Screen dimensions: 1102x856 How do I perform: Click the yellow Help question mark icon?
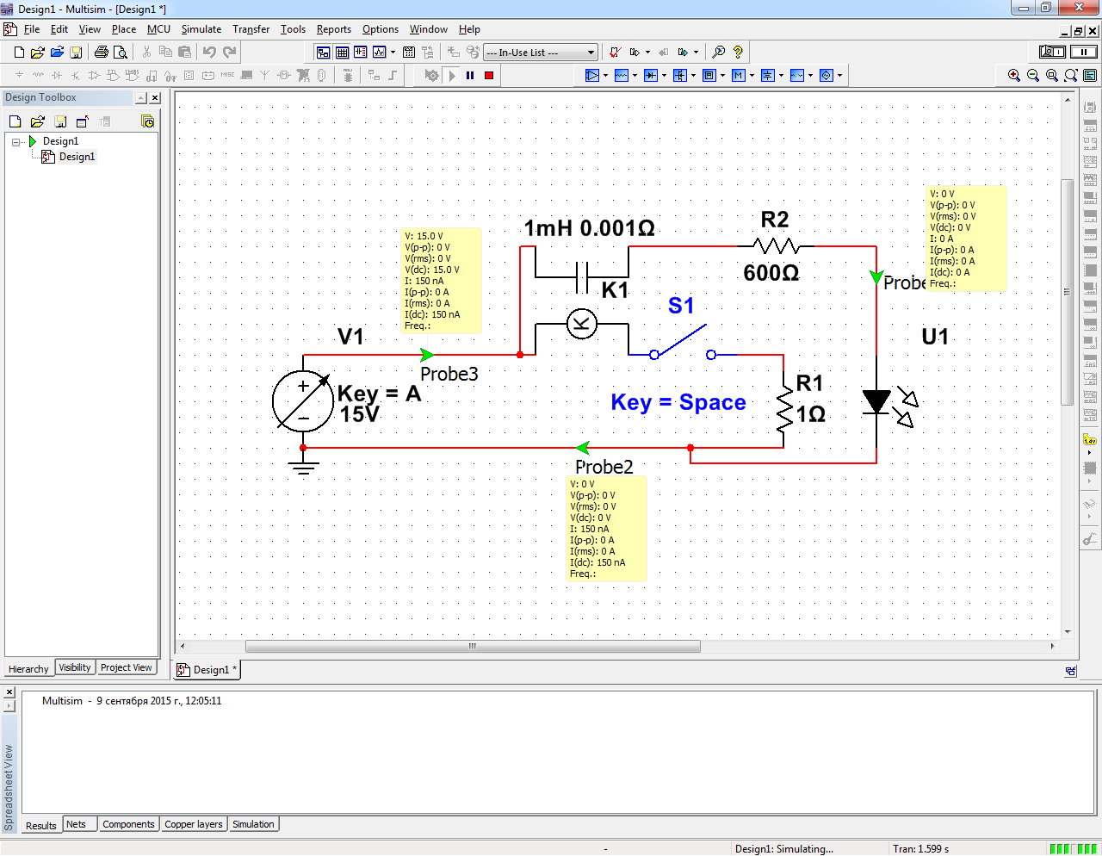click(738, 53)
